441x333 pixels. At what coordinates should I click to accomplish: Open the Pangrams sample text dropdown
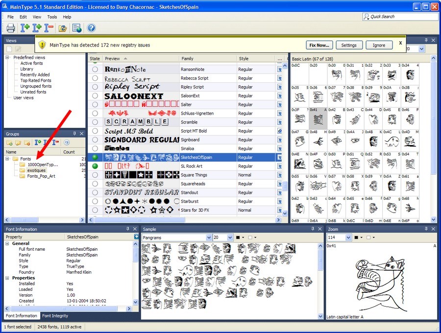tap(209, 238)
